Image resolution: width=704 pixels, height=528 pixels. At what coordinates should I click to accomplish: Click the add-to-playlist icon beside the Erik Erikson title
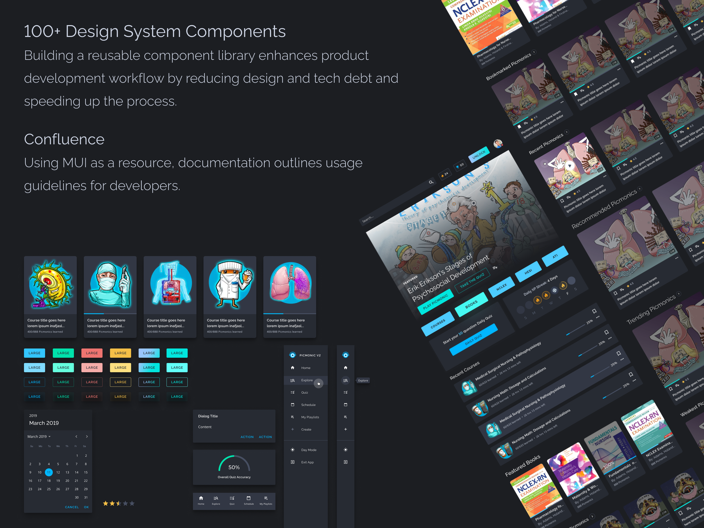tap(495, 268)
